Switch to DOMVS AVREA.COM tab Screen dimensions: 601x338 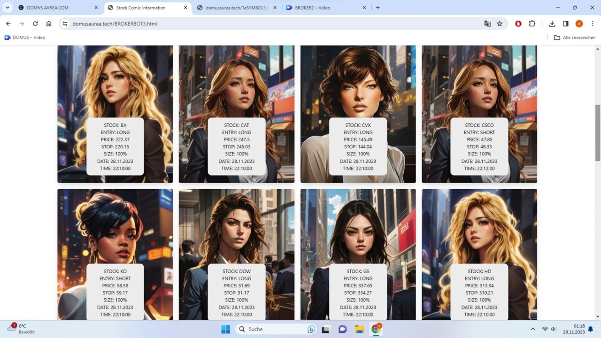click(57, 8)
